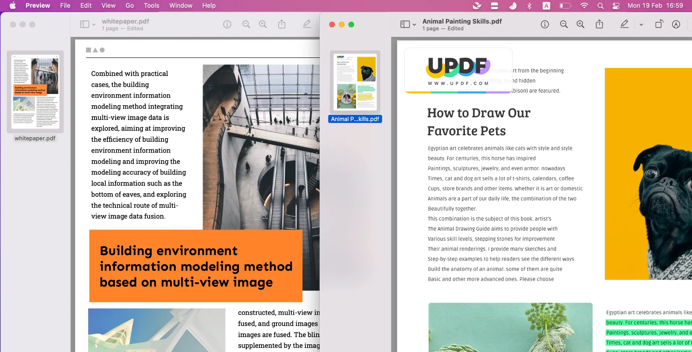This screenshot has height=352, width=692.
Task: Open Wi-Fi status menu
Action: 584,5
